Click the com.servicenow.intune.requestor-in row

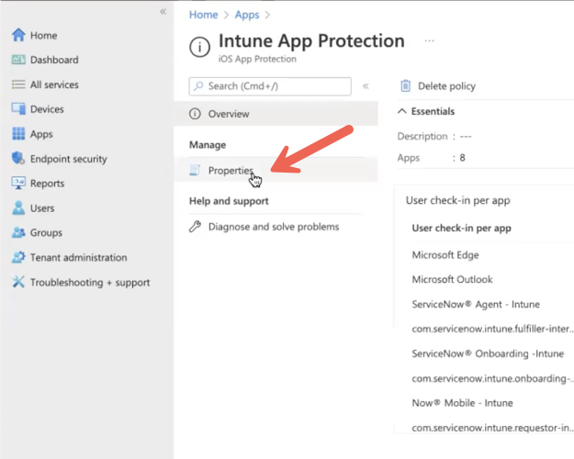coord(493,428)
